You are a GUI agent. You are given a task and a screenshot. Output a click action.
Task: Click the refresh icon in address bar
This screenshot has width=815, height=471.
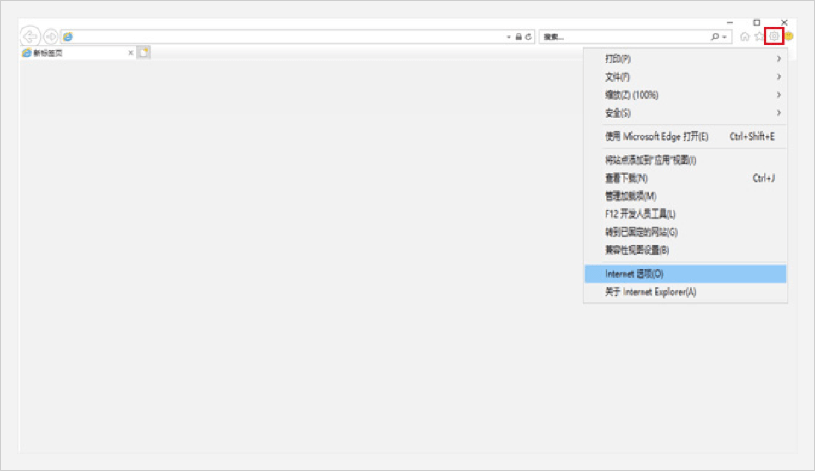click(528, 37)
